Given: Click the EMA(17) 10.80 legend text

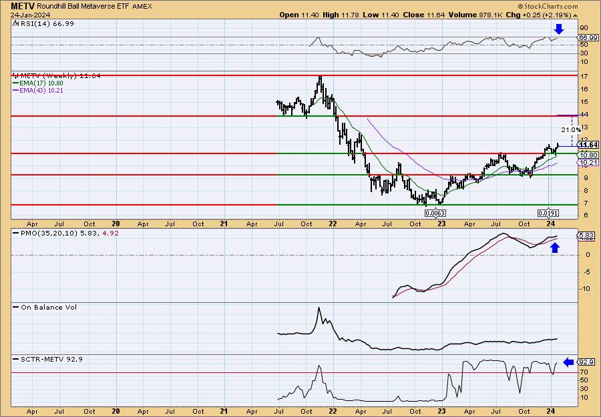Looking at the screenshot, I should (41, 83).
